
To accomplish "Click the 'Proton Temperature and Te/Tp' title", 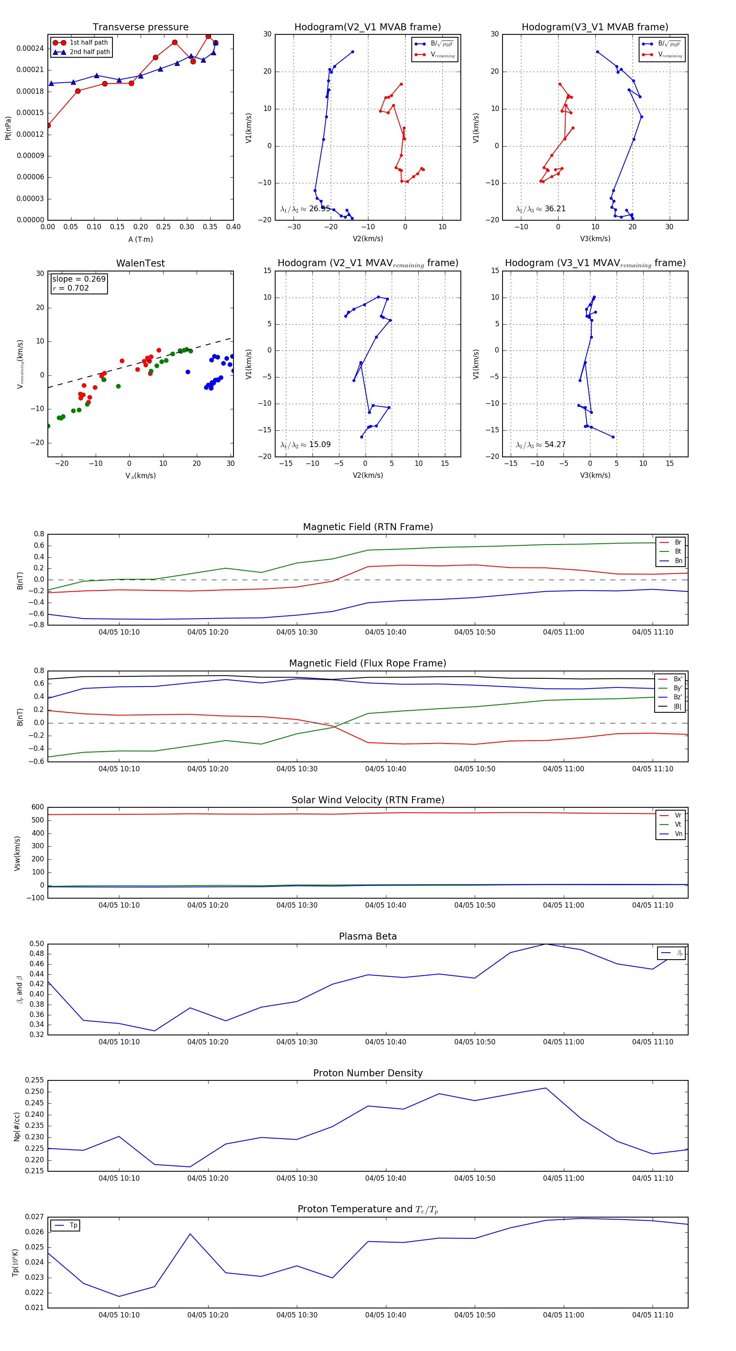I will click(368, 1209).
